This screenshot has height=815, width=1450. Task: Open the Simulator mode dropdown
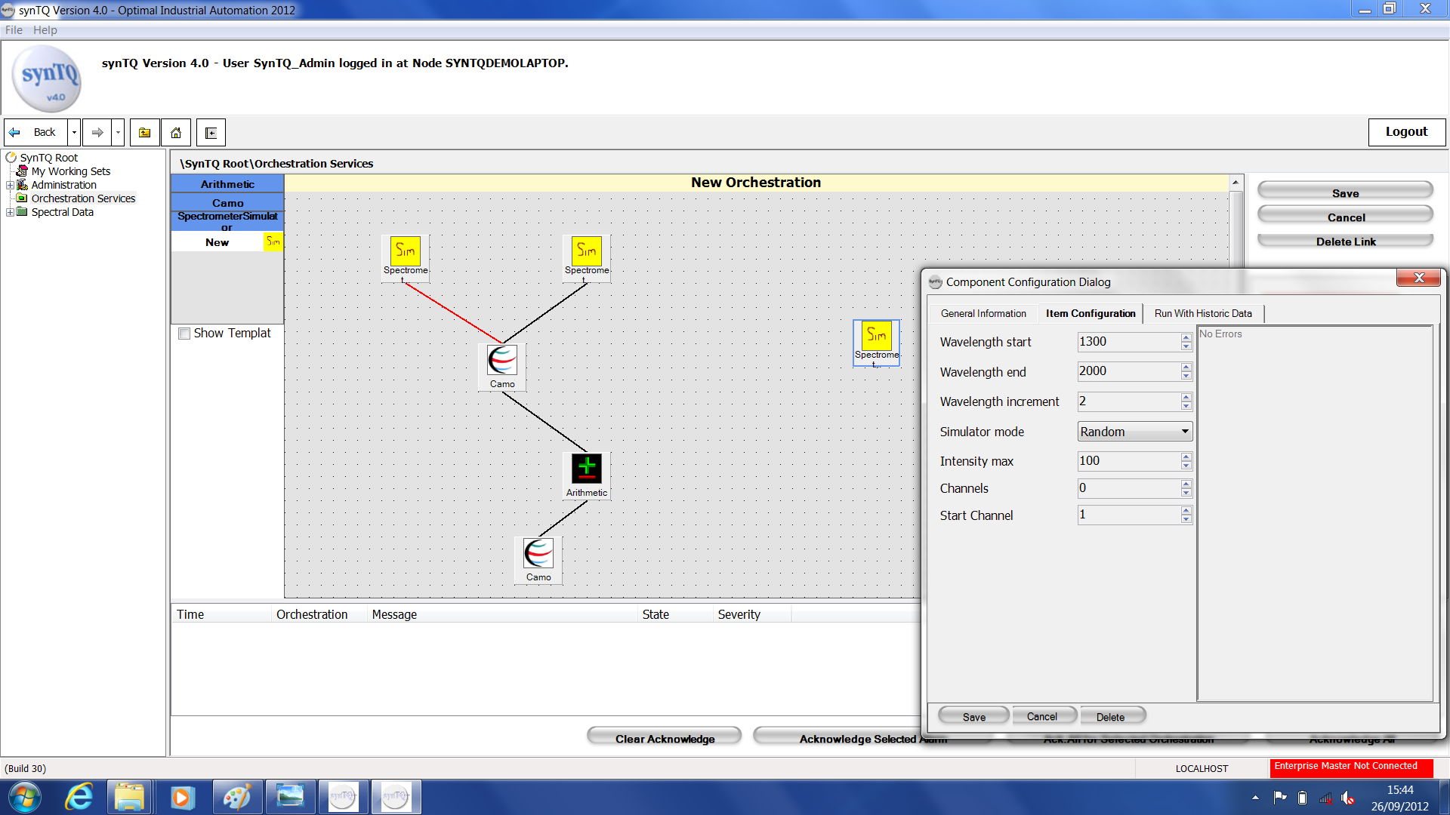pyautogui.click(x=1135, y=432)
